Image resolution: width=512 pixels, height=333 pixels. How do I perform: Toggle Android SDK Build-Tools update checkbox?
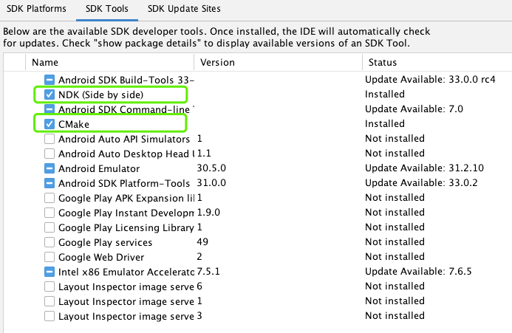50,80
